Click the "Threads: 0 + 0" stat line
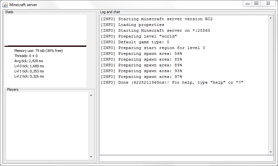 point(26,56)
